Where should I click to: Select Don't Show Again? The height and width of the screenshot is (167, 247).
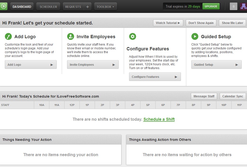(201, 23)
